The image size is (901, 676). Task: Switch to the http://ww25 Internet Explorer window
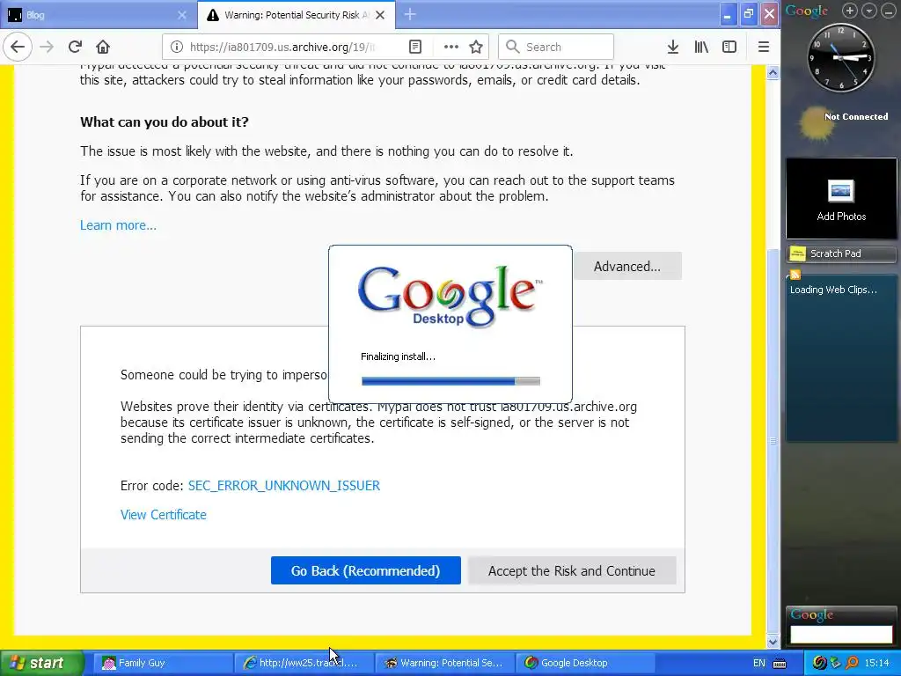304,663
